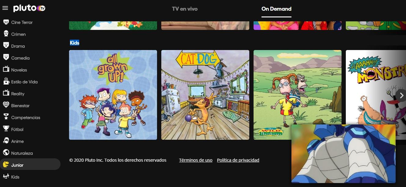406x187 pixels.
Task: Select the Junior dinosaur category
Action: [x=30, y=165]
